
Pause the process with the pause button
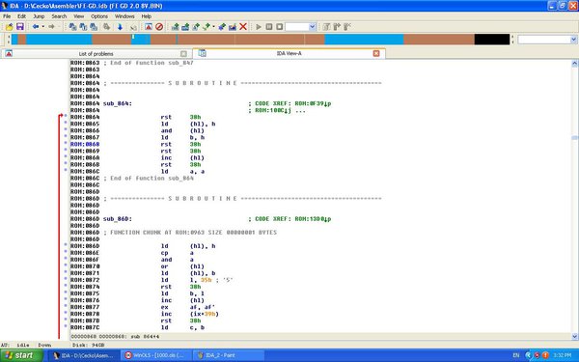pos(269,27)
